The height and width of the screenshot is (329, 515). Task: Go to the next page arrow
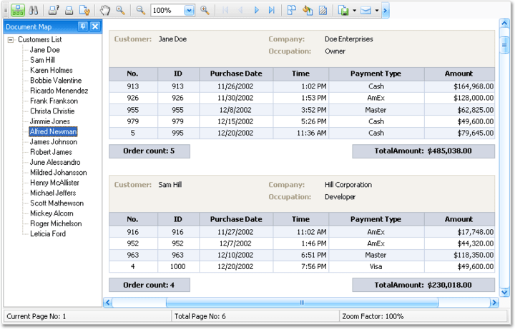pos(257,11)
